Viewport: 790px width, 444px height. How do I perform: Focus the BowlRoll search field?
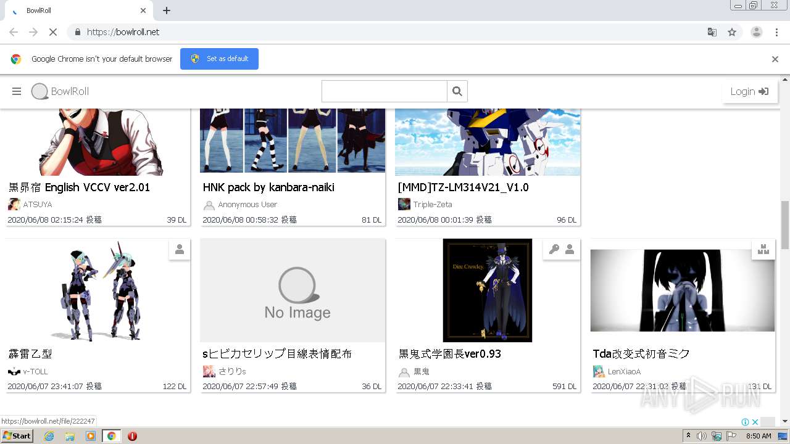(384, 91)
